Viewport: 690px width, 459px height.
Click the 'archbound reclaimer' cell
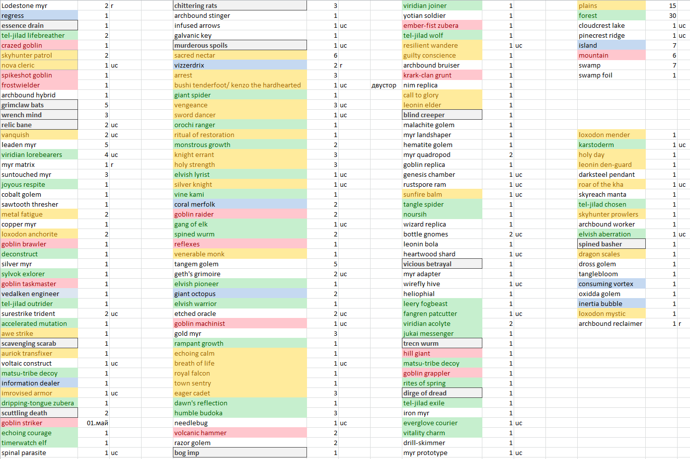(x=612, y=323)
